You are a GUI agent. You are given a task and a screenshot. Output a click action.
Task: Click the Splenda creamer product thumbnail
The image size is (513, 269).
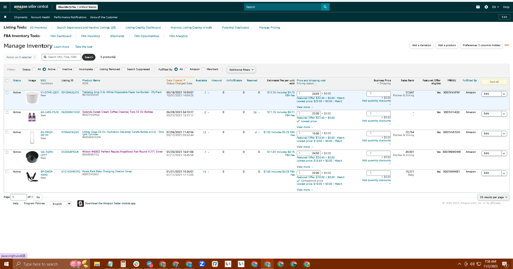32,117
